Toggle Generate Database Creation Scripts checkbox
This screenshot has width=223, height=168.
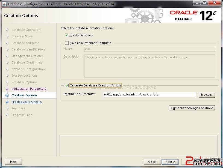click(67, 85)
